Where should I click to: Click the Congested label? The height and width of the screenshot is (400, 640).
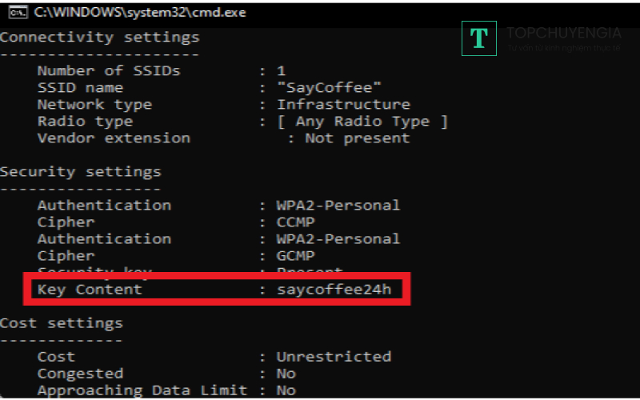click(80, 373)
